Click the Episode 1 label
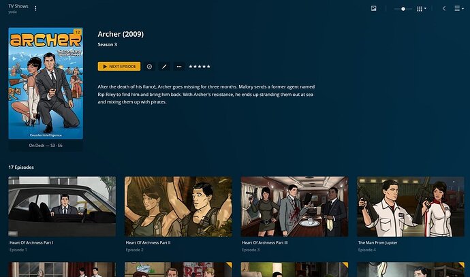Screen dimensions: 470x277 point(18,250)
